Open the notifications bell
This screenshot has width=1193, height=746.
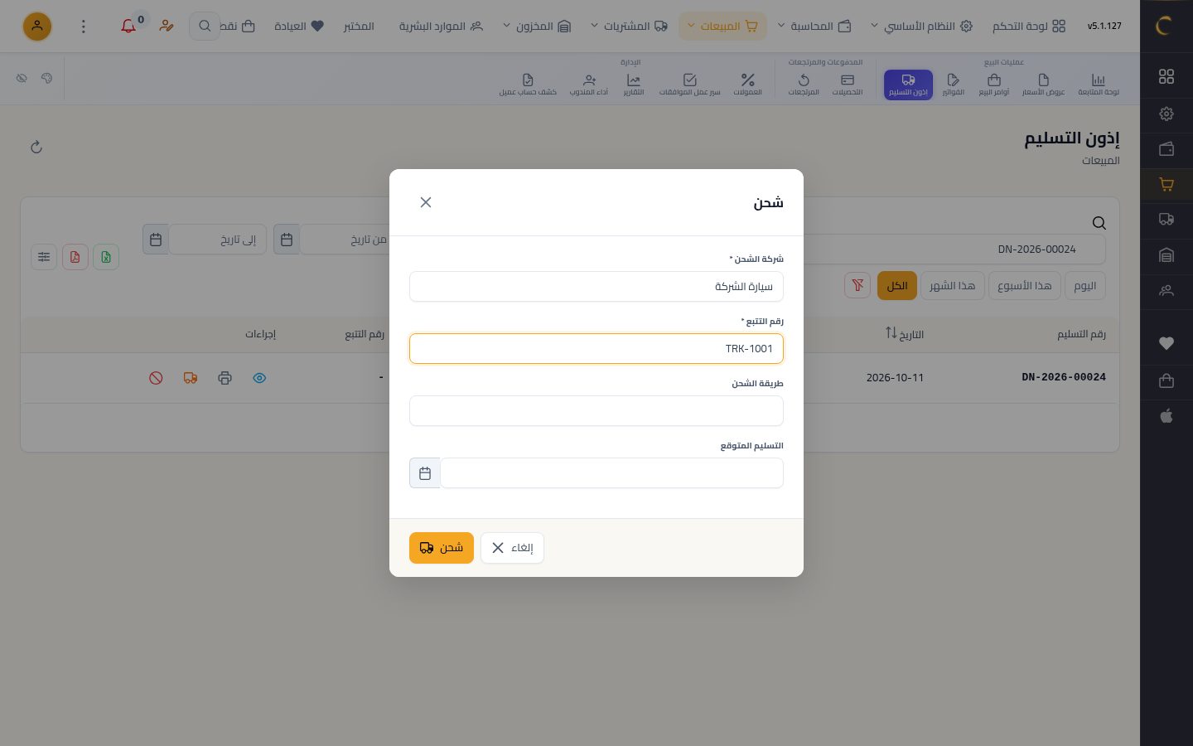pos(128,27)
